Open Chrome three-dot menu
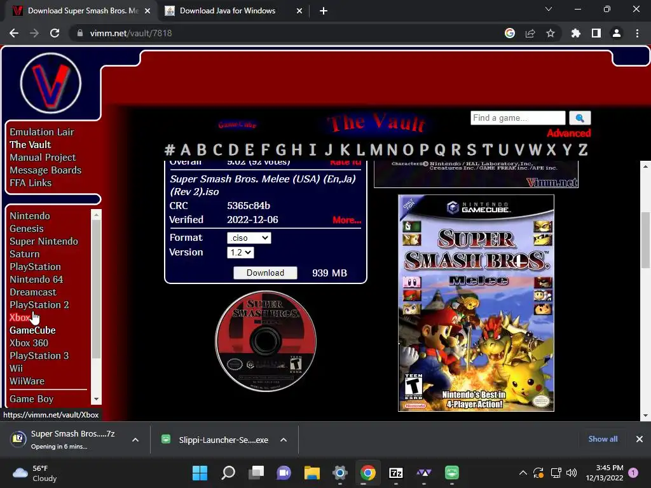 (637, 33)
